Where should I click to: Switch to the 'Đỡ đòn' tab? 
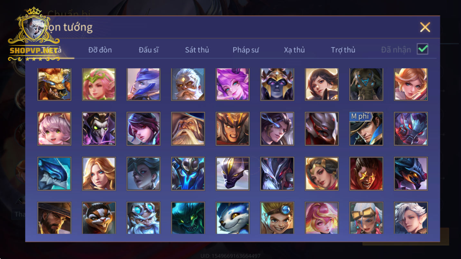tap(100, 50)
